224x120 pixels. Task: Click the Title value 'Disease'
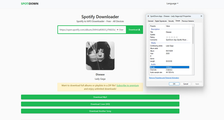(x=169, y=32)
